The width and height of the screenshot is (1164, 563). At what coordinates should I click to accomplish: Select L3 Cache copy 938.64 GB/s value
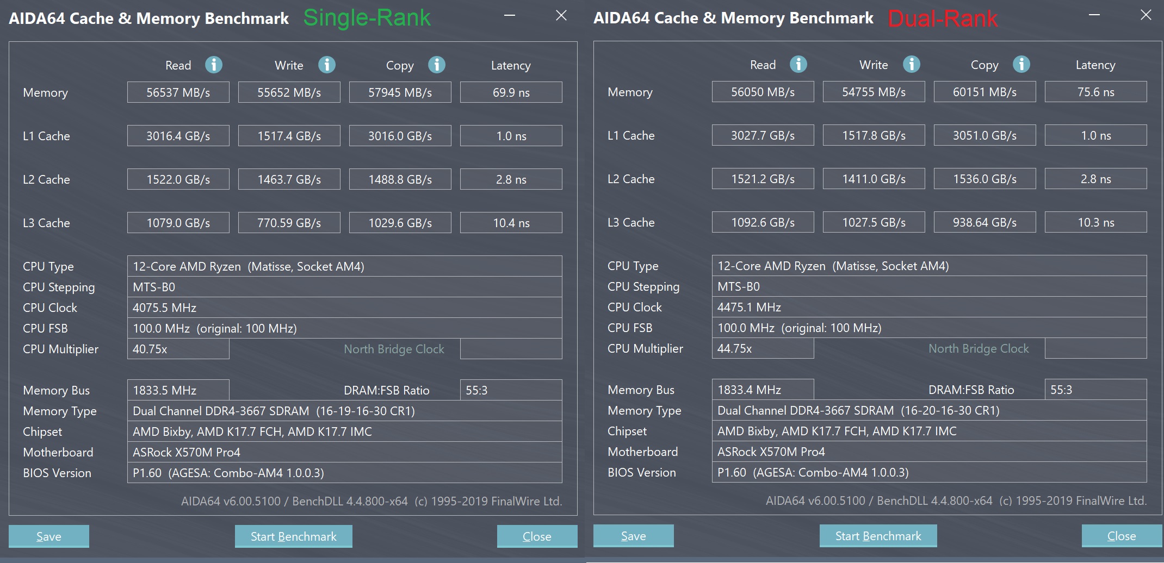tap(985, 222)
